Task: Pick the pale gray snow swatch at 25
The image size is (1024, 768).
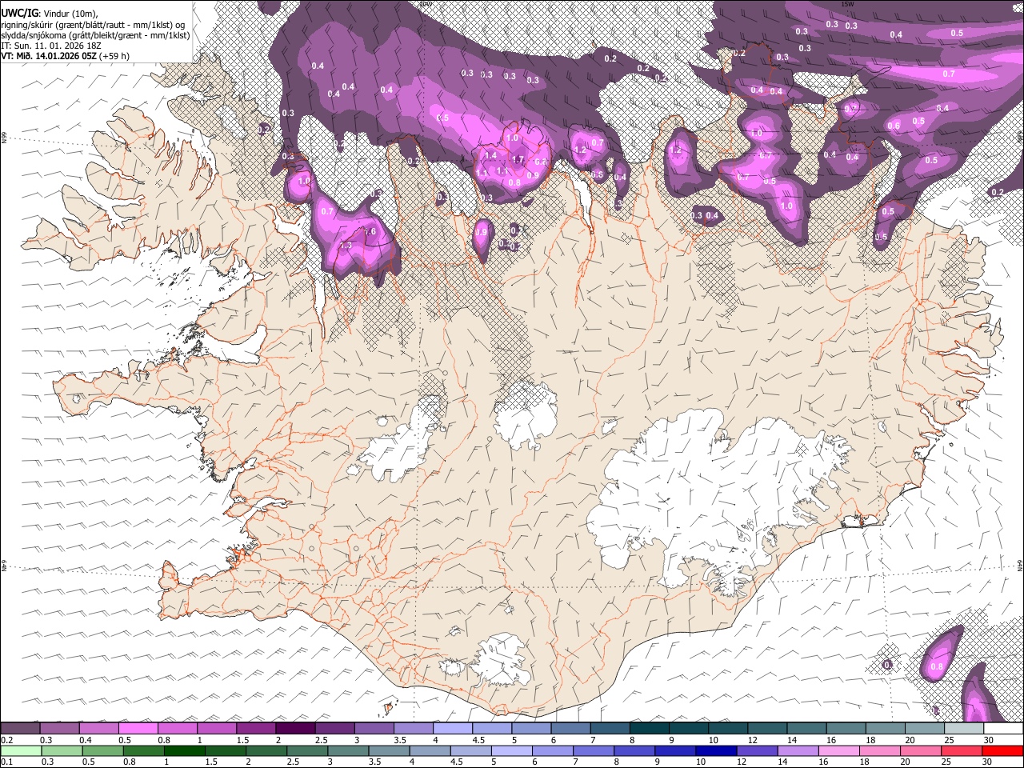Action: coord(965,729)
